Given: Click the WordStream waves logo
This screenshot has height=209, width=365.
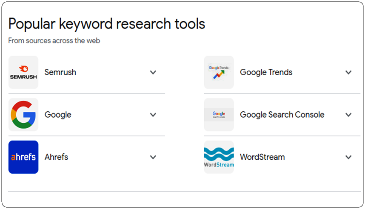Looking at the screenshot, I should 219,157.
